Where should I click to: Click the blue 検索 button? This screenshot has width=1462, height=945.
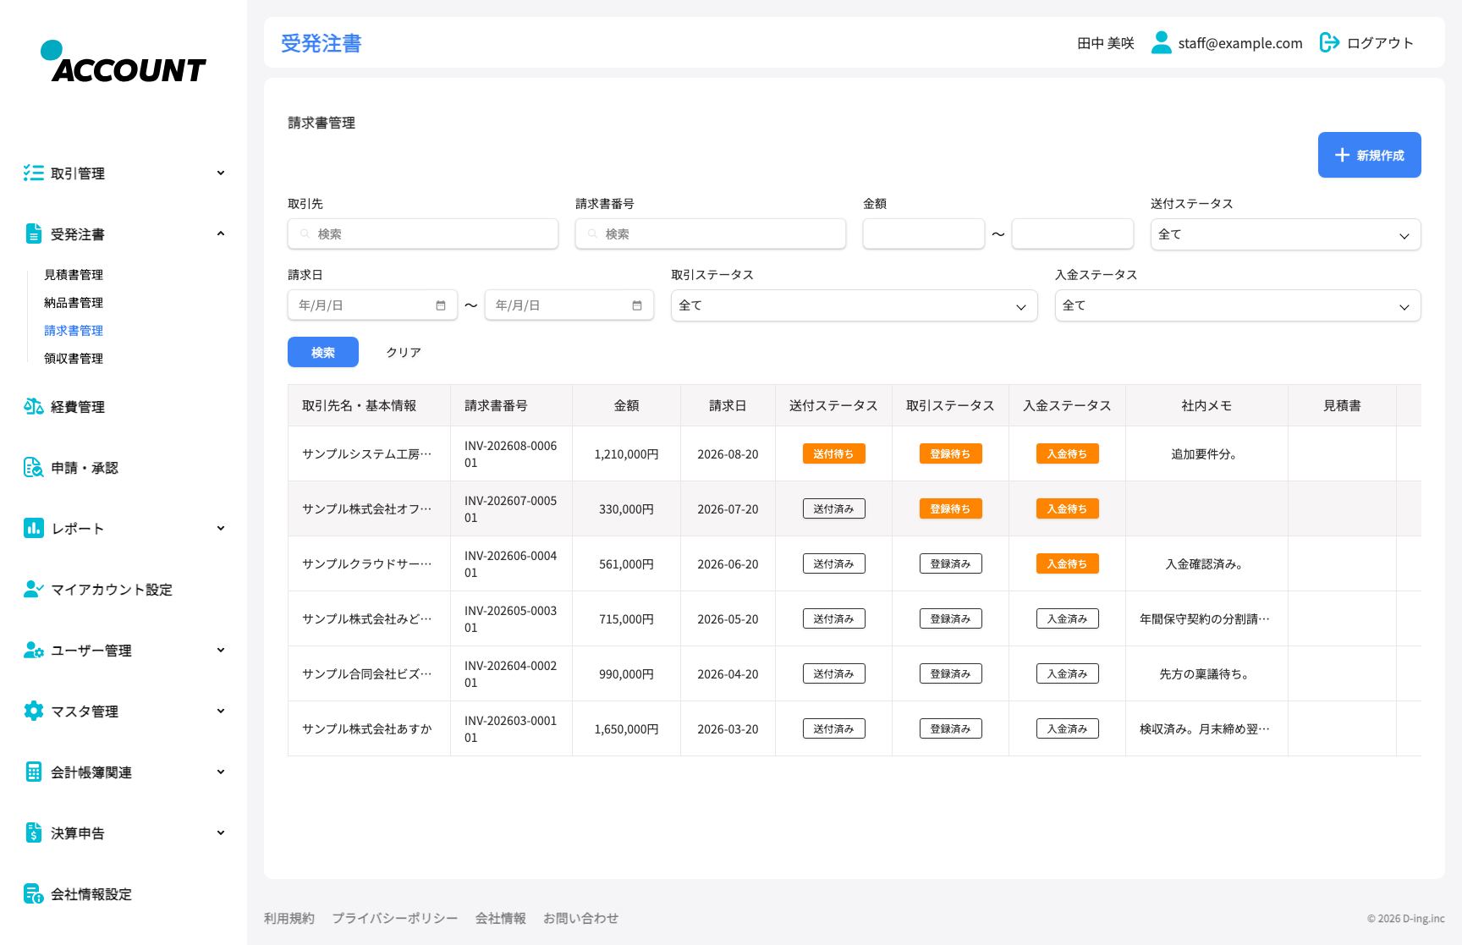point(323,352)
